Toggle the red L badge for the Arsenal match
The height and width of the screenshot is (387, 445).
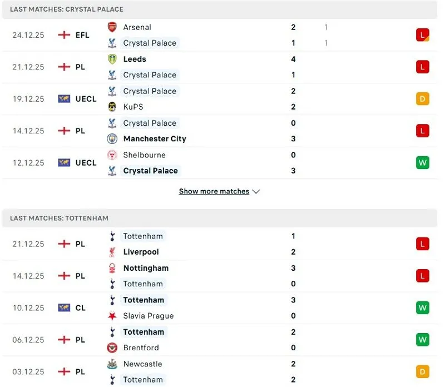pyautogui.click(x=423, y=35)
